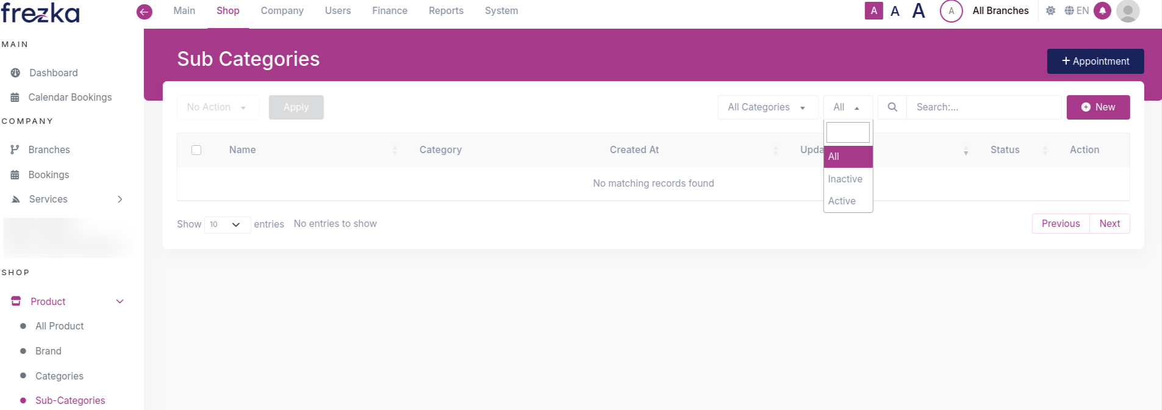The height and width of the screenshot is (410, 1162).
Task: Select the largest font size A
Action: tap(919, 11)
